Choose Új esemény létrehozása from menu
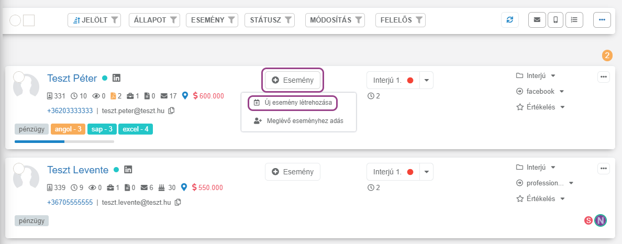Viewport: 622px width, 244px height. coord(293,103)
